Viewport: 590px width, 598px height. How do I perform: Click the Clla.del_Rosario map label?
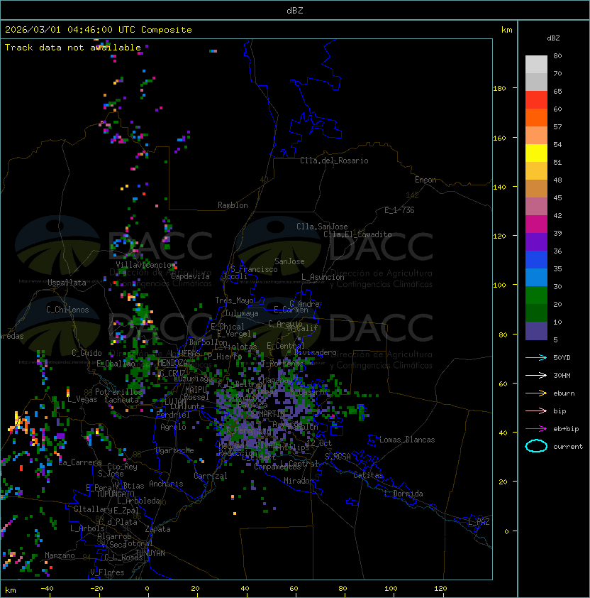(334, 161)
